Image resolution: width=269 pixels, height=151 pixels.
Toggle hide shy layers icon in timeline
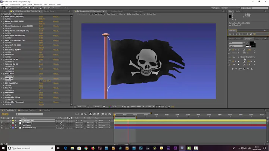90,114
